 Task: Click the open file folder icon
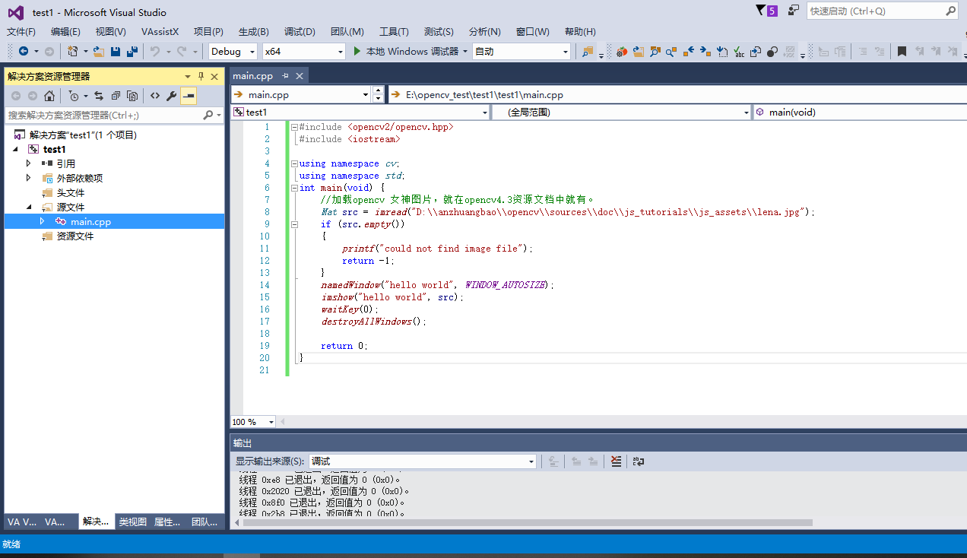[99, 52]
